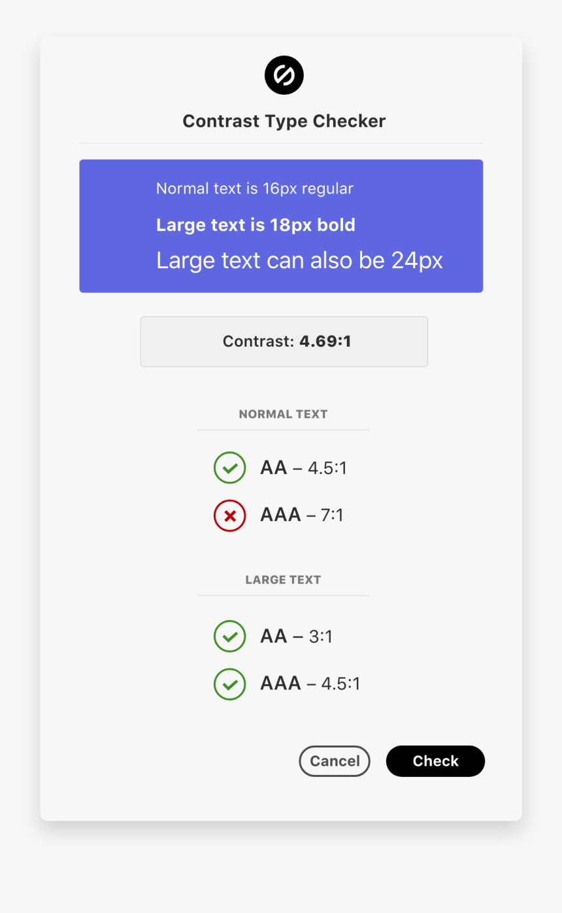The height and width of the screenshot is (913, 562).
Task: Click the Contrast Type Checker logo icon
Action: [284, 75]
